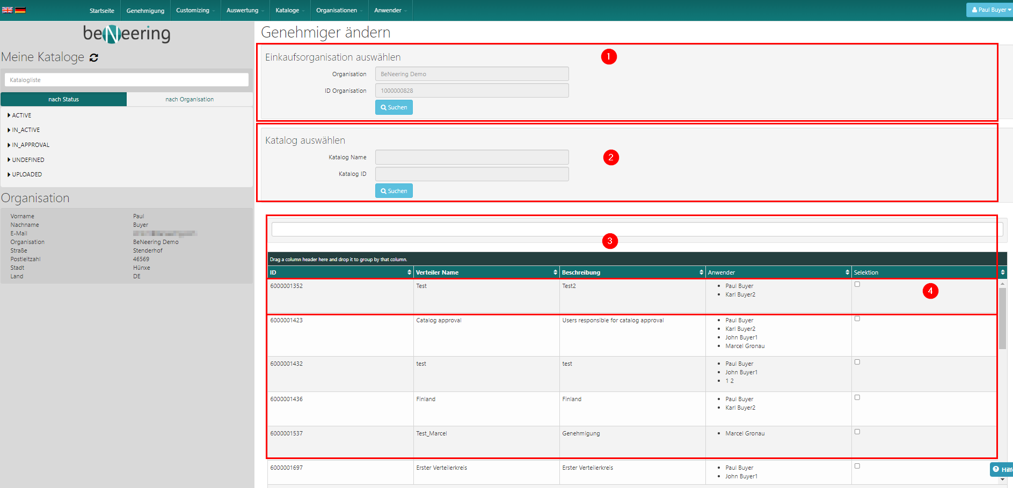Click the Katalog Name input field
This screenshot has width=1013, height=488.
click(471, 157)
